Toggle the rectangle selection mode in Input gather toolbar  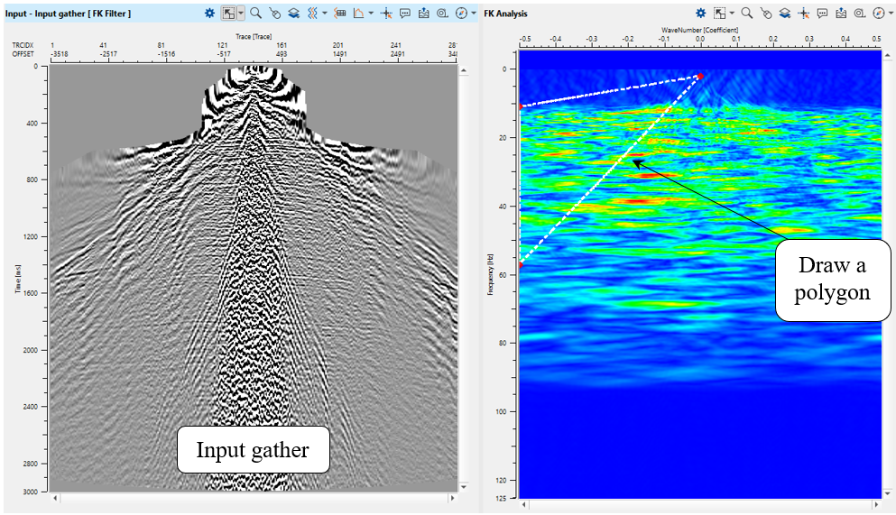[x=229, y=14]
